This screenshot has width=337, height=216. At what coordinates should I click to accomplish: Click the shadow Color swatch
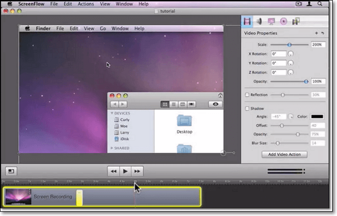point(317,116)
